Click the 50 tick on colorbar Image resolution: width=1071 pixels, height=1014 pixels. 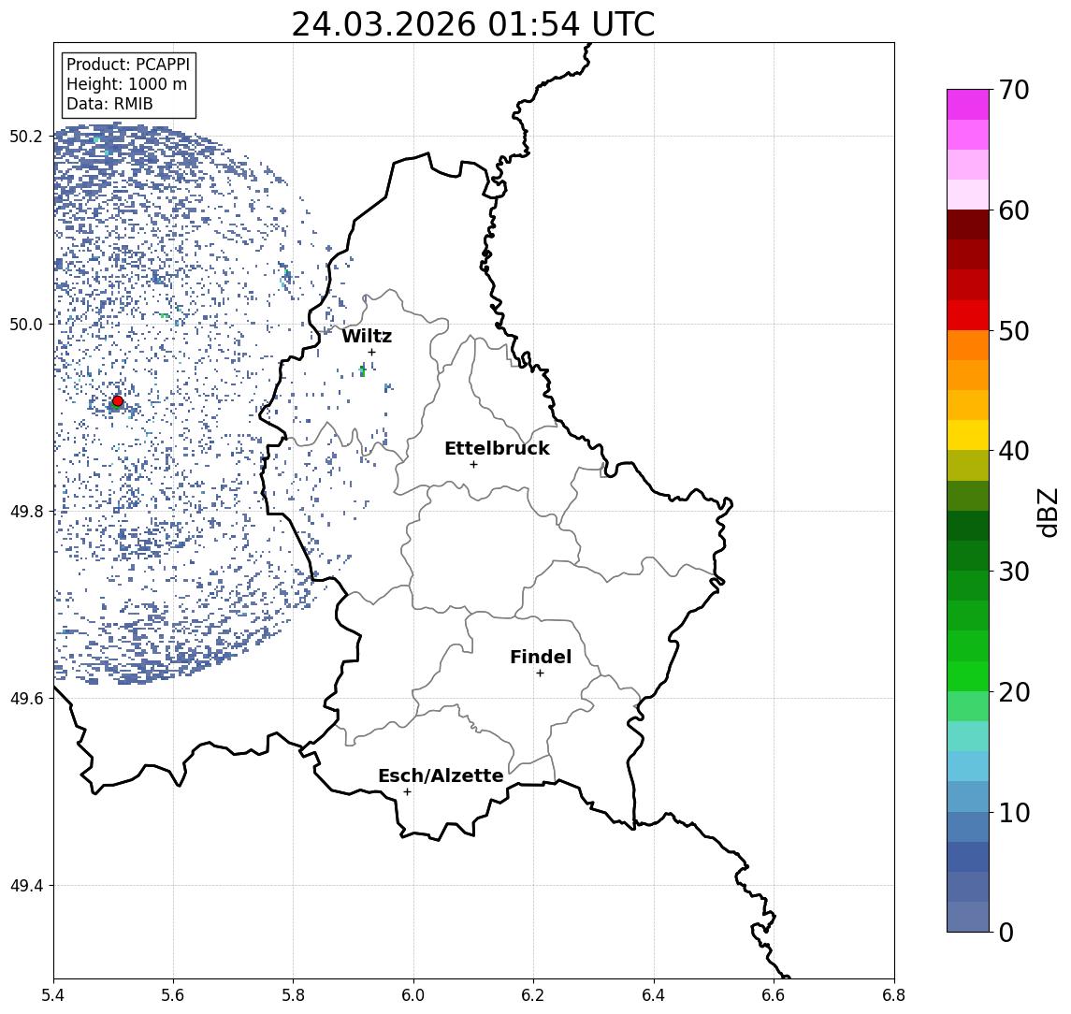1014,331
